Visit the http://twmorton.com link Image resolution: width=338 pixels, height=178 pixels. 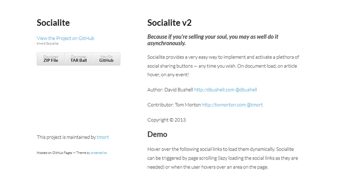[224, 105]
